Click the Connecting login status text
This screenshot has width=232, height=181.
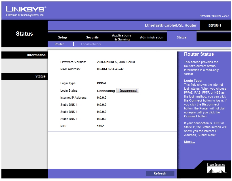point(106,91)
